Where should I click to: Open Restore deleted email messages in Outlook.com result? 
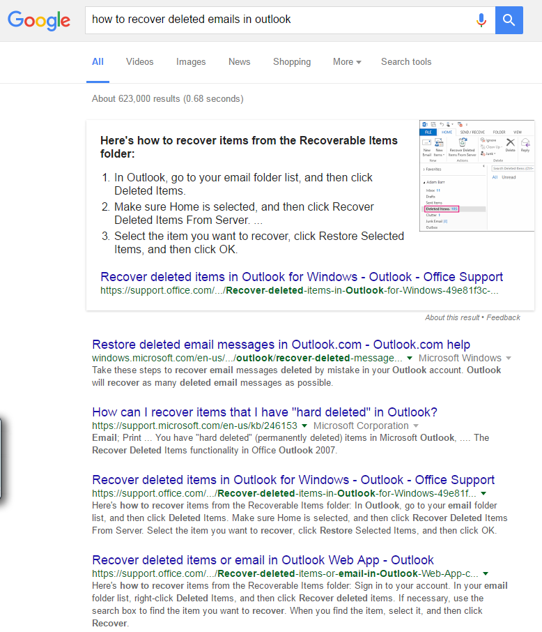[x=281, y=345]
